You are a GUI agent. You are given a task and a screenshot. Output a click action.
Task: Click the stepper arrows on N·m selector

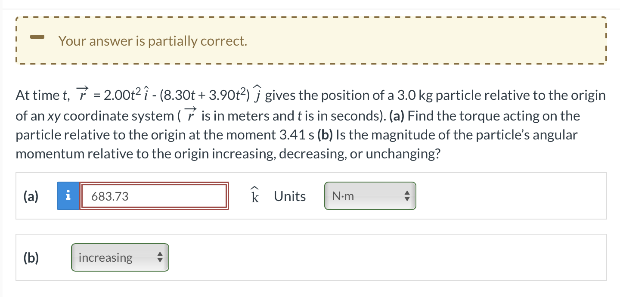[407, 196]
